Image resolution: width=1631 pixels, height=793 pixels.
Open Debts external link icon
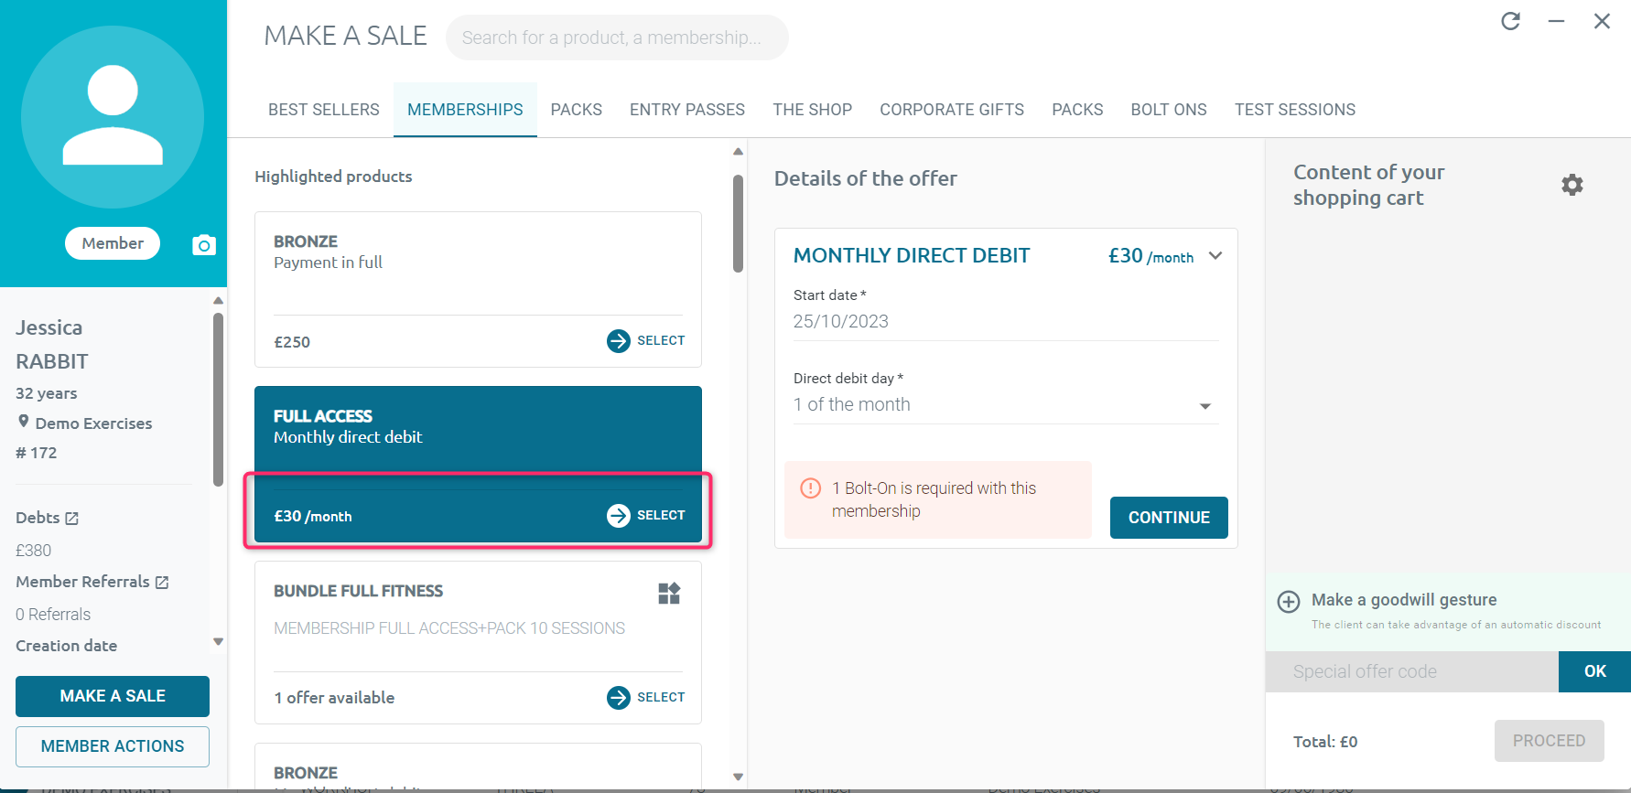72,519
